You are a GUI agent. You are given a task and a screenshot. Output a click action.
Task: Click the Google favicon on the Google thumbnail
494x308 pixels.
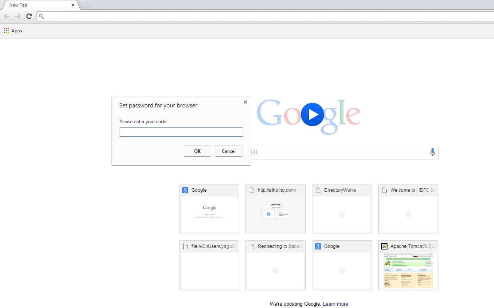point(184,190)
